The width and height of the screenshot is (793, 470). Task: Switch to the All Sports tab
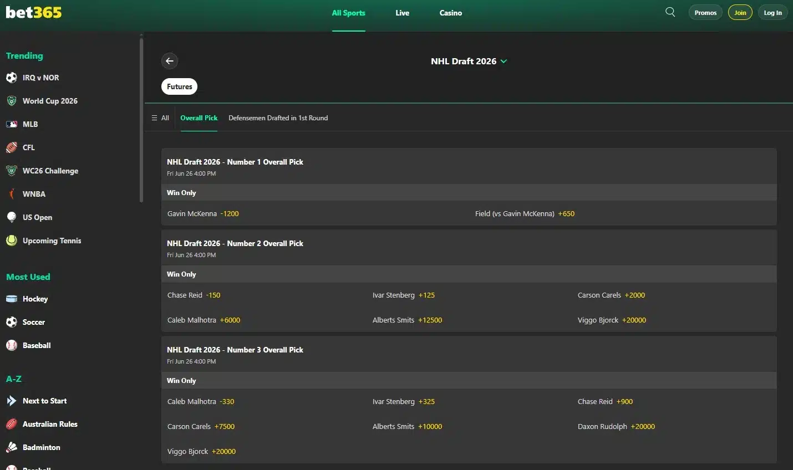click(x=348, y=13)
